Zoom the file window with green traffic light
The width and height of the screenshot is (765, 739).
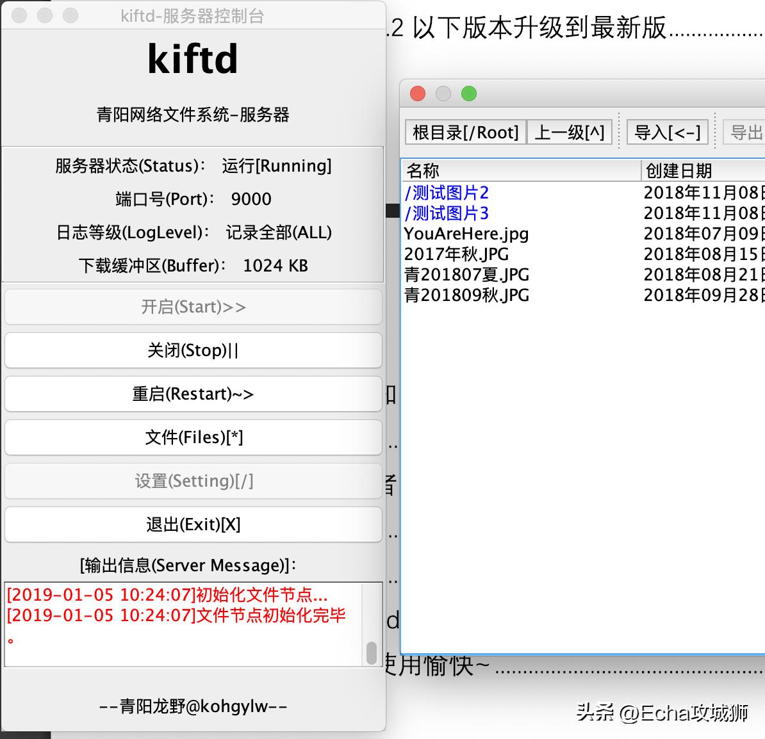click(x=469, y=93)
